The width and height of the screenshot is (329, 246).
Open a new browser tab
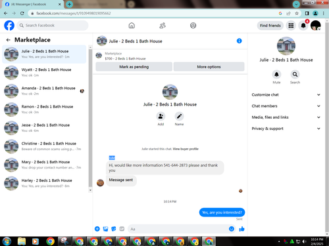(x=69, y=4)
